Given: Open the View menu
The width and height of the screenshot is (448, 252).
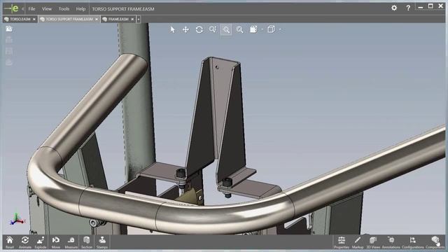Looking at the screenshot, I should [47, 9].
